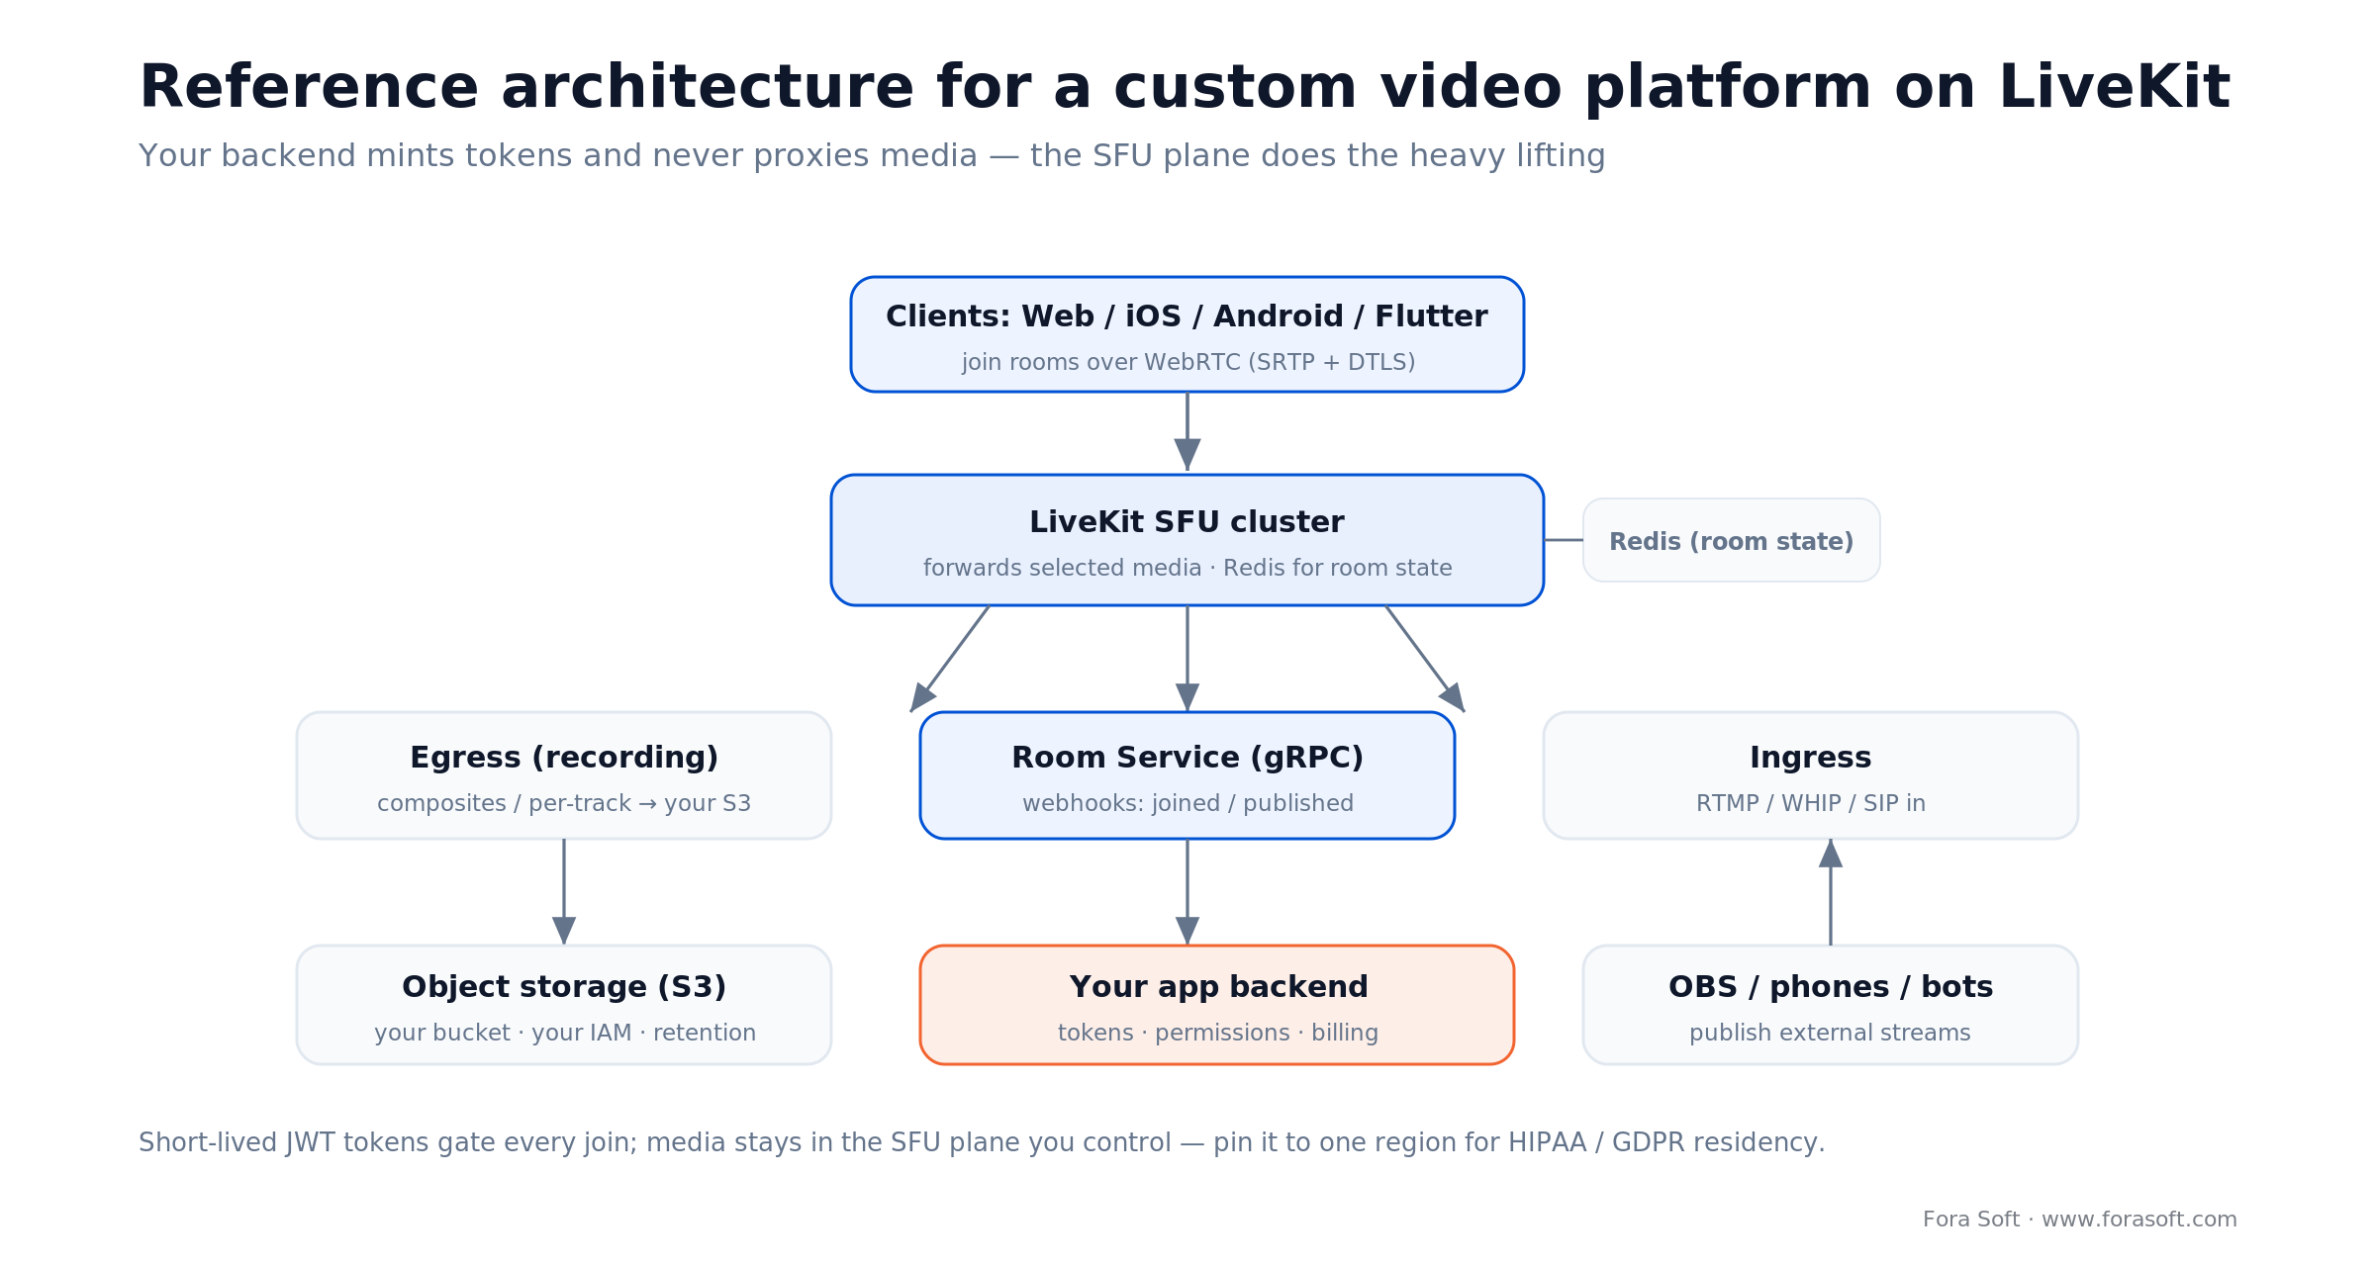
Task: Click the Fora Soft · www.forasoft.com credit
Action: 2080,1220
